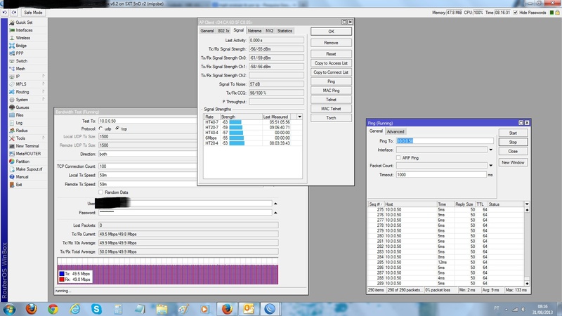The height and width of the screenshot is (316, 562).
Task: Open the Files sidebar icon
Action: (x=11, y=115)
